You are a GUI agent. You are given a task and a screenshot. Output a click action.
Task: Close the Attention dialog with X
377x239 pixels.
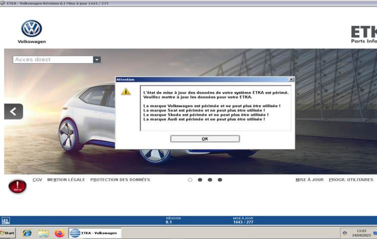[x=291, y=79]
